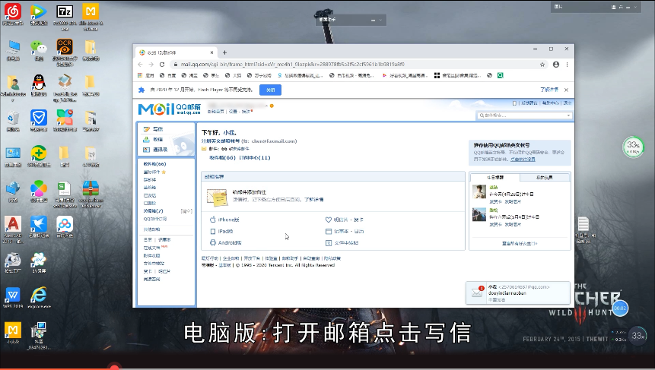Click the 关闭 button on Flash notice
The width and height of the screenshot is (655, 370).
[270, 90]
